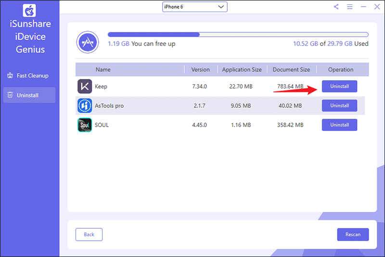Open the Fast Cleanup section
Viewport: 385px width, 257px height.
[29, 76]
